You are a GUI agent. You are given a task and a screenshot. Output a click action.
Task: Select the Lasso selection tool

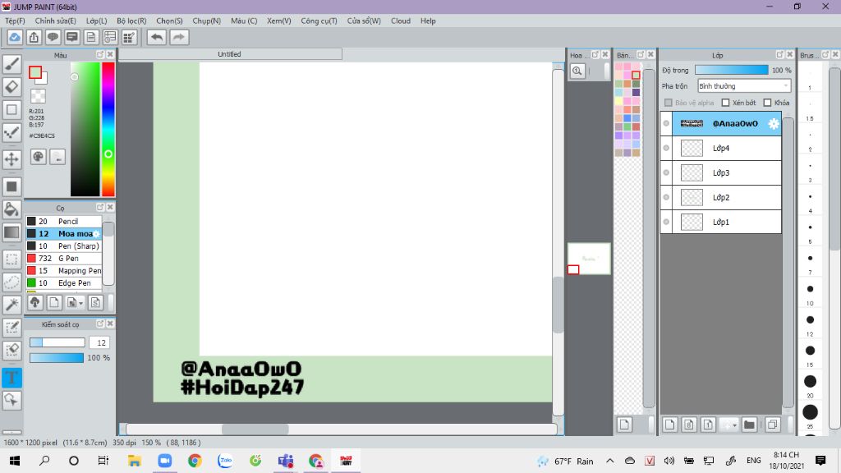(11, 282)
